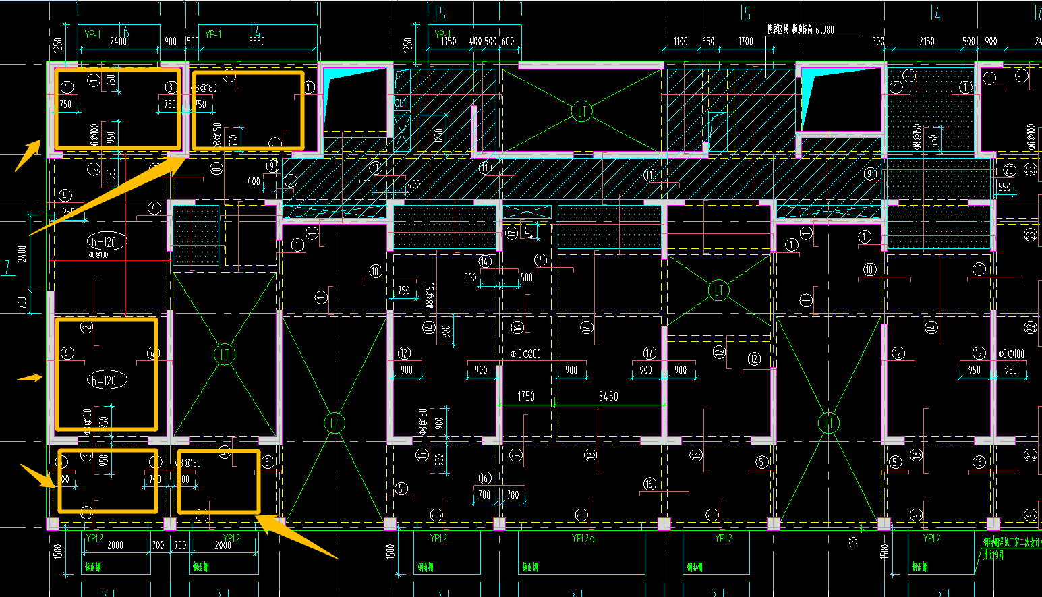Viewport: 1042px width, 597px height.
Task: Click the 550 dimension text
Action: [x=1004, y=188]
